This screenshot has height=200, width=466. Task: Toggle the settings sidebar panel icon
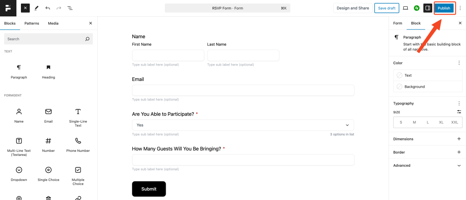coord(428,8)
